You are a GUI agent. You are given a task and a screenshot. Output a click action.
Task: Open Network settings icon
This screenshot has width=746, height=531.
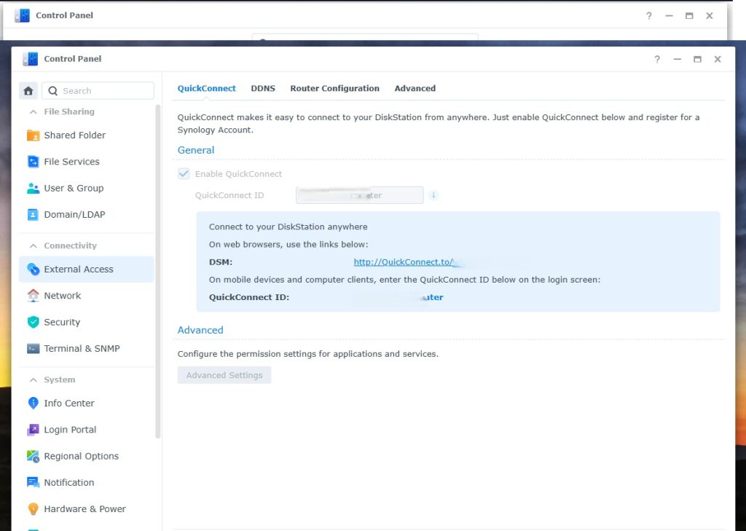[x=33, y=296]
